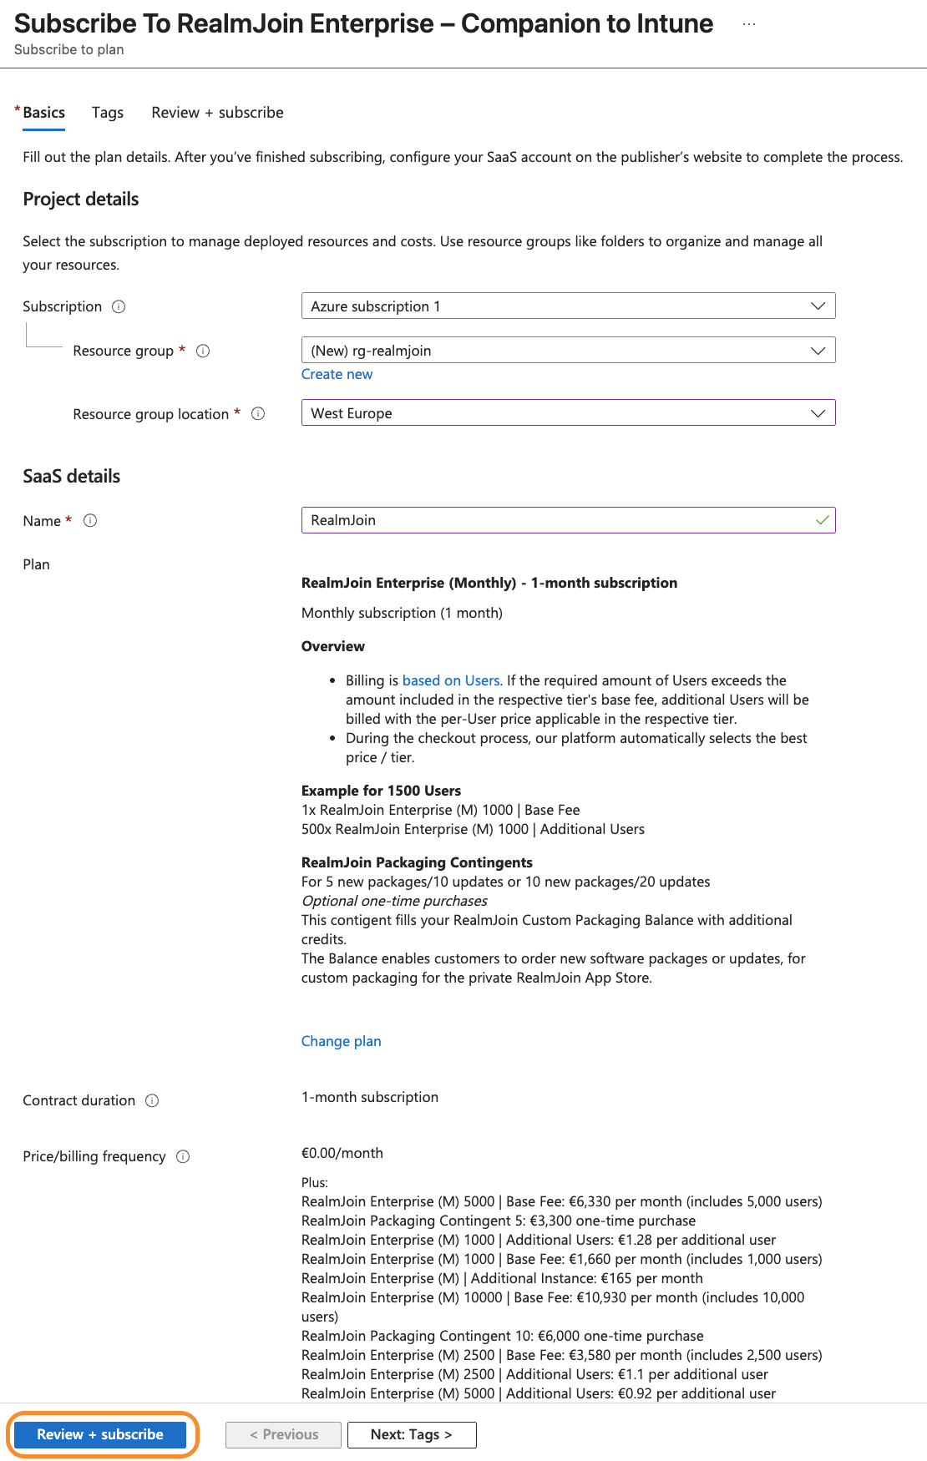Click the Resource group info icon

pos(203,351)
